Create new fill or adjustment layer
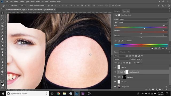The height and width of the screenshot is (96, 171). coord(157,89)
